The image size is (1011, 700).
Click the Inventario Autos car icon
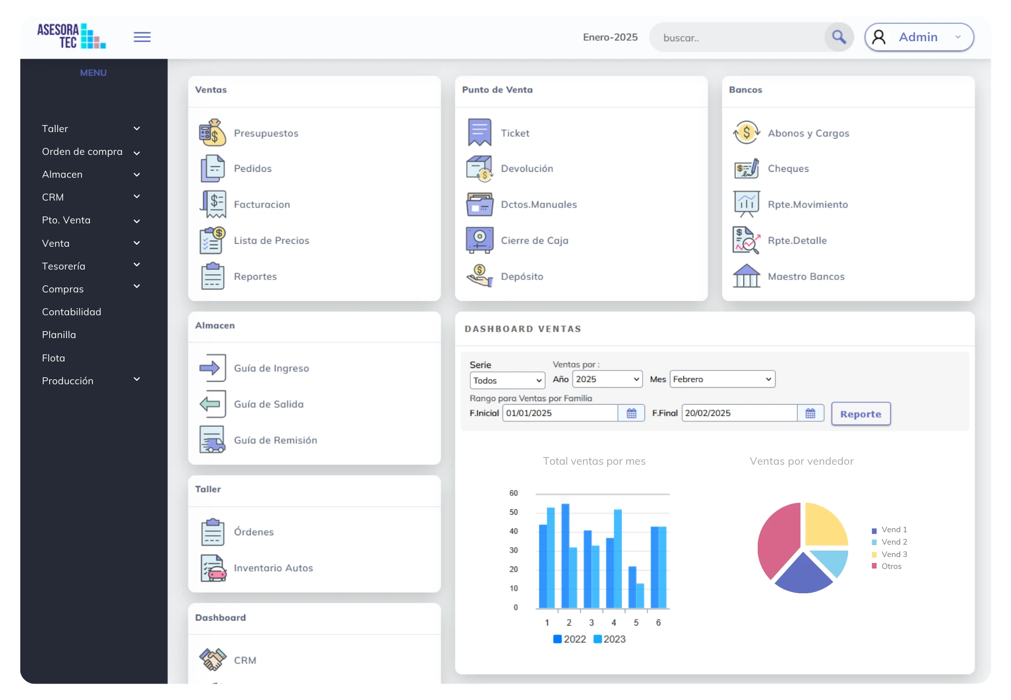click(x=213, y=567)
